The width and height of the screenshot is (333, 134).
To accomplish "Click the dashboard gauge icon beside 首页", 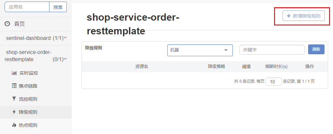I will pyautogui.click(x=8, y=24).
